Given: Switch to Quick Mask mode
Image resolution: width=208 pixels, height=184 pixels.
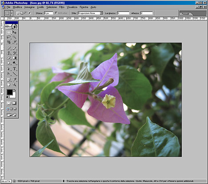Looking at the screenshot, I should coord(14,103).
